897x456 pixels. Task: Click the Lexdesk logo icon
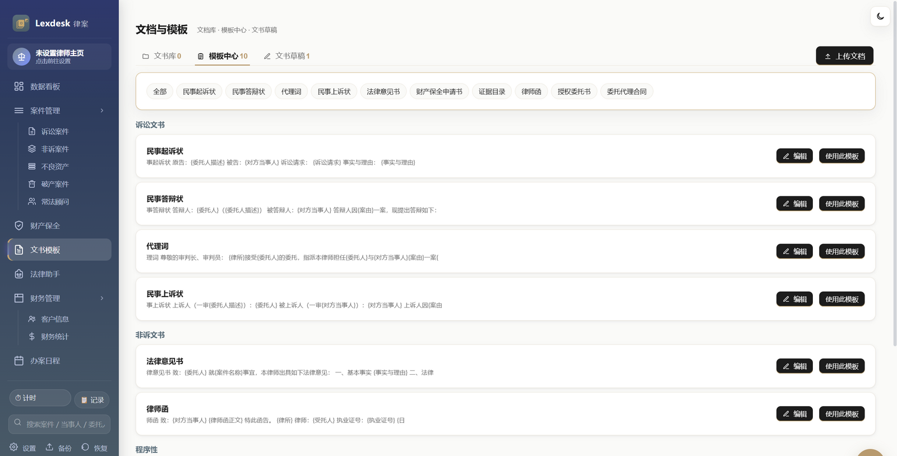tap(21, 23)
